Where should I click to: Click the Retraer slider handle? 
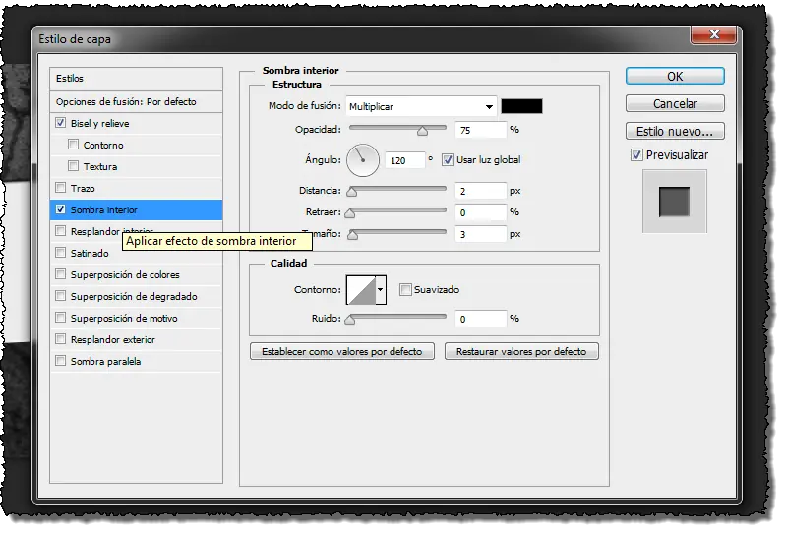pos(350,213)
